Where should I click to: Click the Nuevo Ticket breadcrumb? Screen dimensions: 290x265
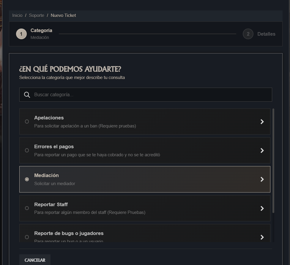(63, 15)
